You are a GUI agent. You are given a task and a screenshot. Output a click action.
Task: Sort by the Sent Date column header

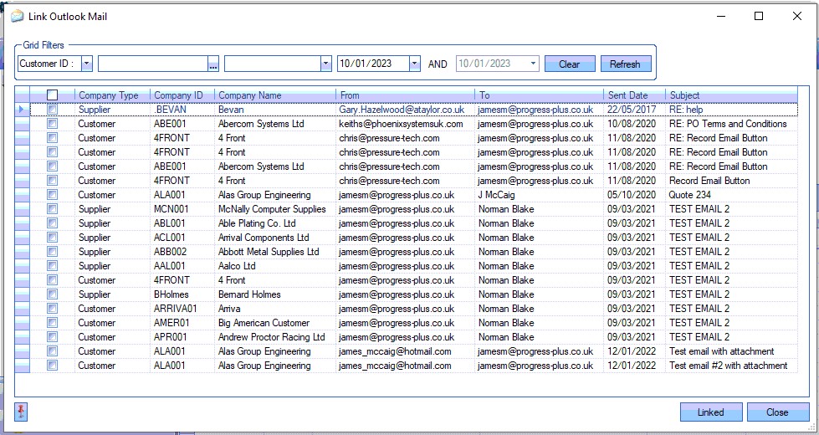click(627, 95)
